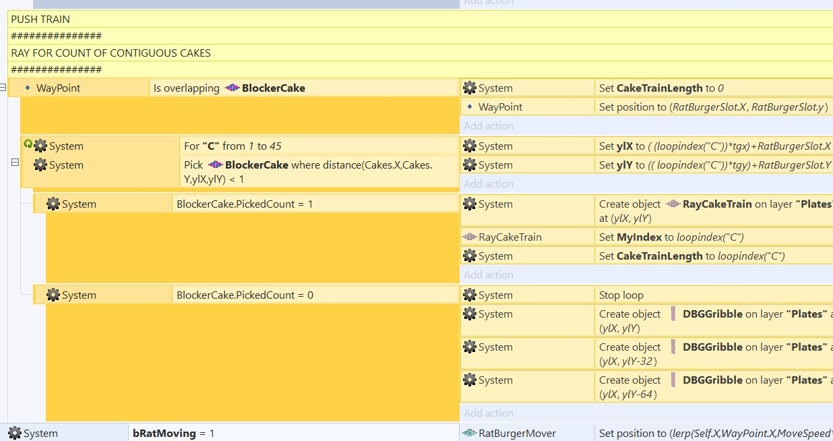833x441 pixels.
Task: Click the RayCakeTrain icon in the Set MyIndex action
Action: [470, 237]
